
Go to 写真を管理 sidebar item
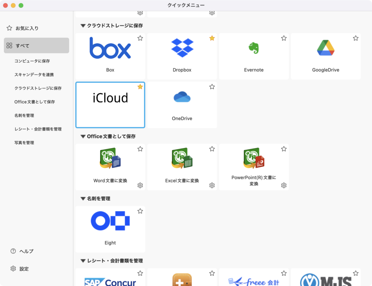point(24,143)
